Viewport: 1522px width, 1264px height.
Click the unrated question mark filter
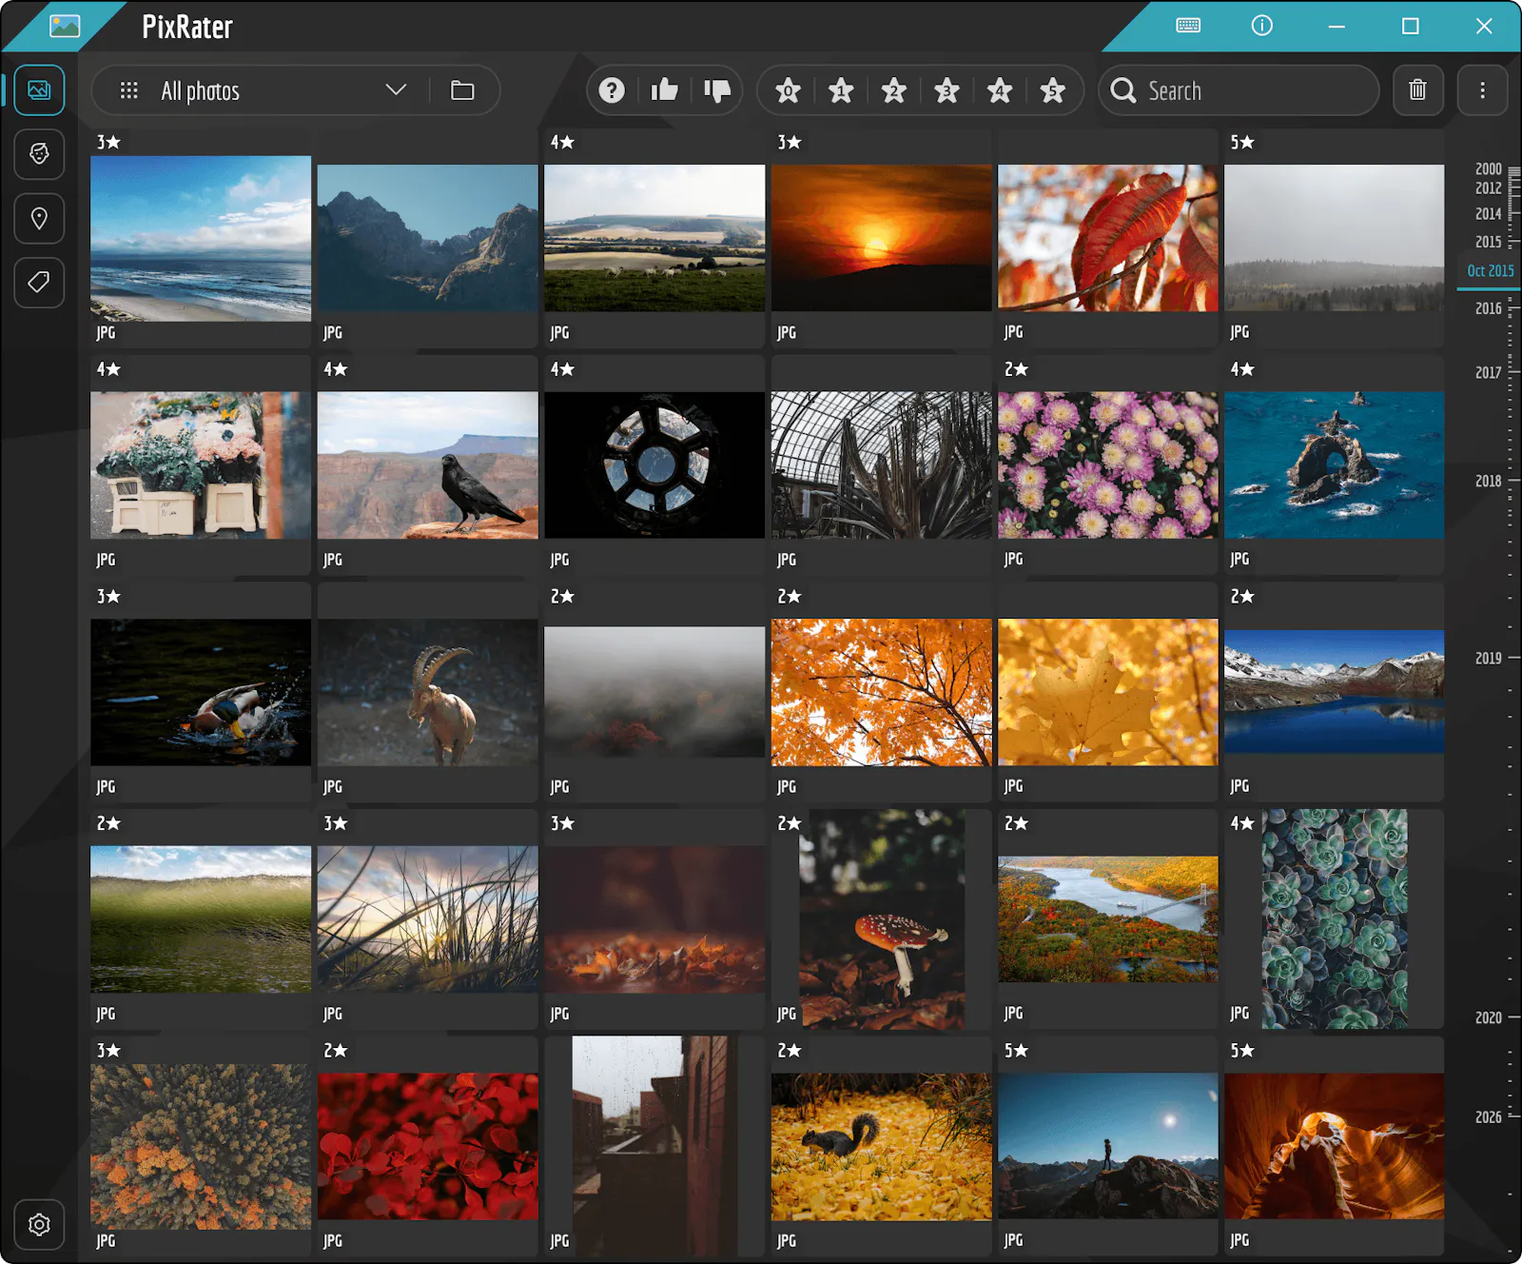[612, 90]
